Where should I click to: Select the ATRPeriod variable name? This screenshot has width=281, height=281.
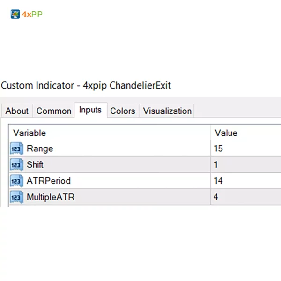(49, 181)
